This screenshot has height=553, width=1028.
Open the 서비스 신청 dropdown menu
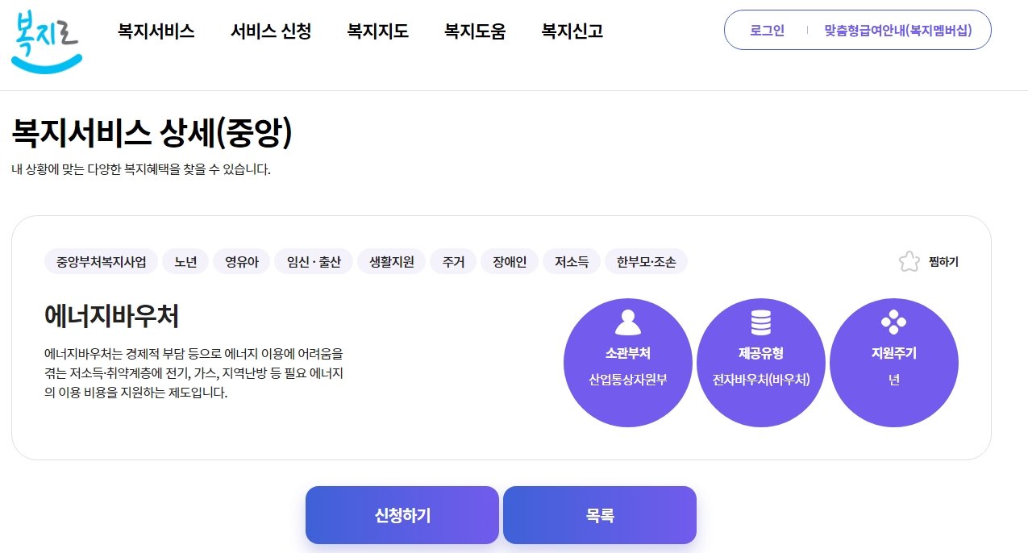click(270, 31)
